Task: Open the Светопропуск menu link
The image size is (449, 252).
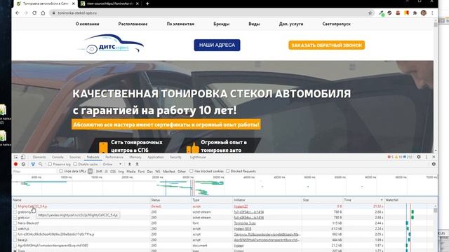Action: [337, 24]
